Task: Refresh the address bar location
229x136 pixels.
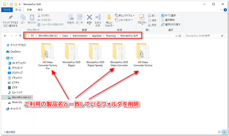Action: [180, 36]
